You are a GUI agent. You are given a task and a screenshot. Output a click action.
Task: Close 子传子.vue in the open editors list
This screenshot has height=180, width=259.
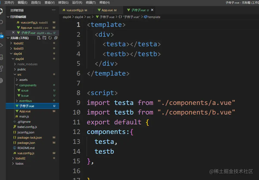[13, 33]
